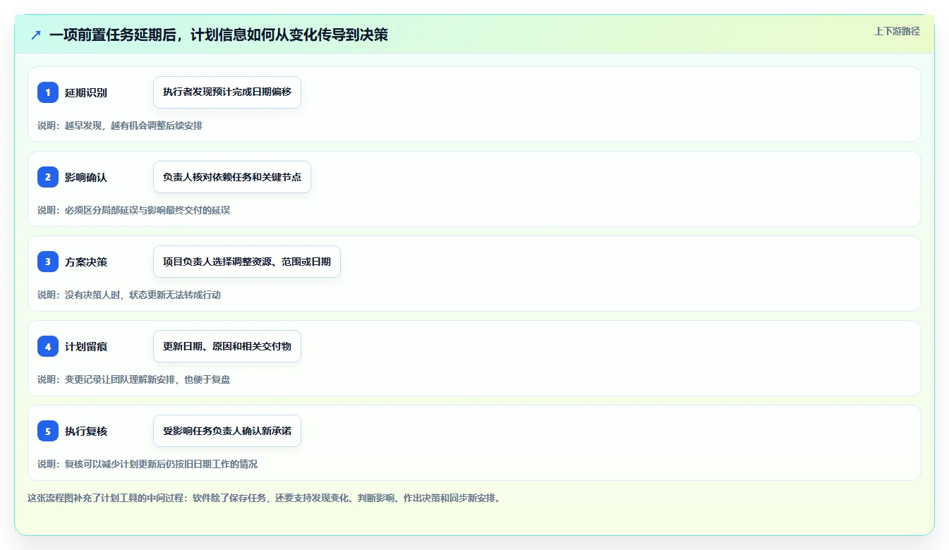Click the 方案决策 step label
Viewport: 949px width, 550px height.
pos(86,262)
